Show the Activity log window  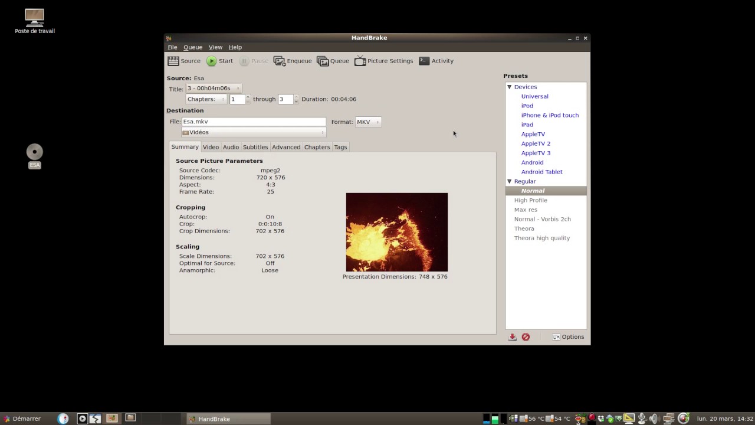[x=436, y=61]
